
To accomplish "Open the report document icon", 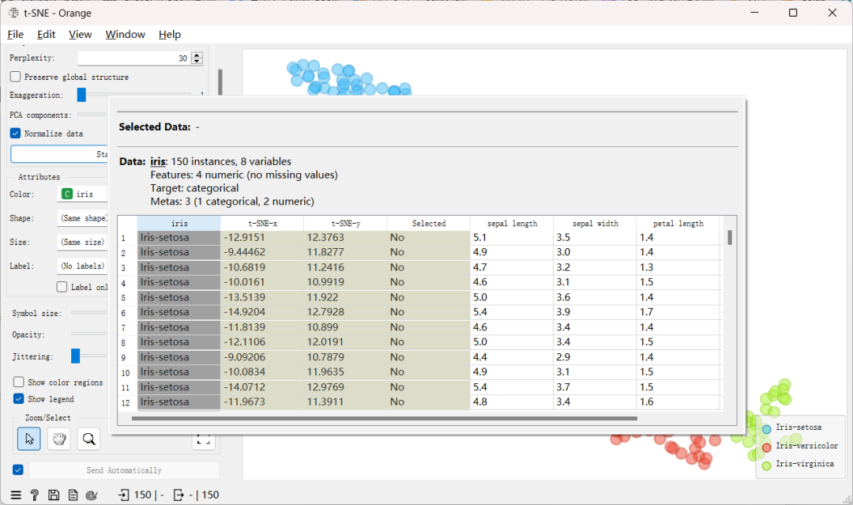I will coord(73,495).
